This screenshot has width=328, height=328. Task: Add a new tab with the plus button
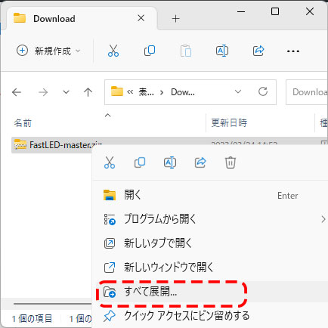175,19
